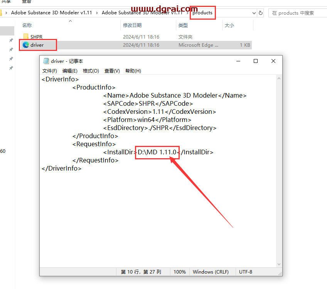Click the <DriverInfo> opening line in Notepad
327x289 pixels.
(60, 79)
